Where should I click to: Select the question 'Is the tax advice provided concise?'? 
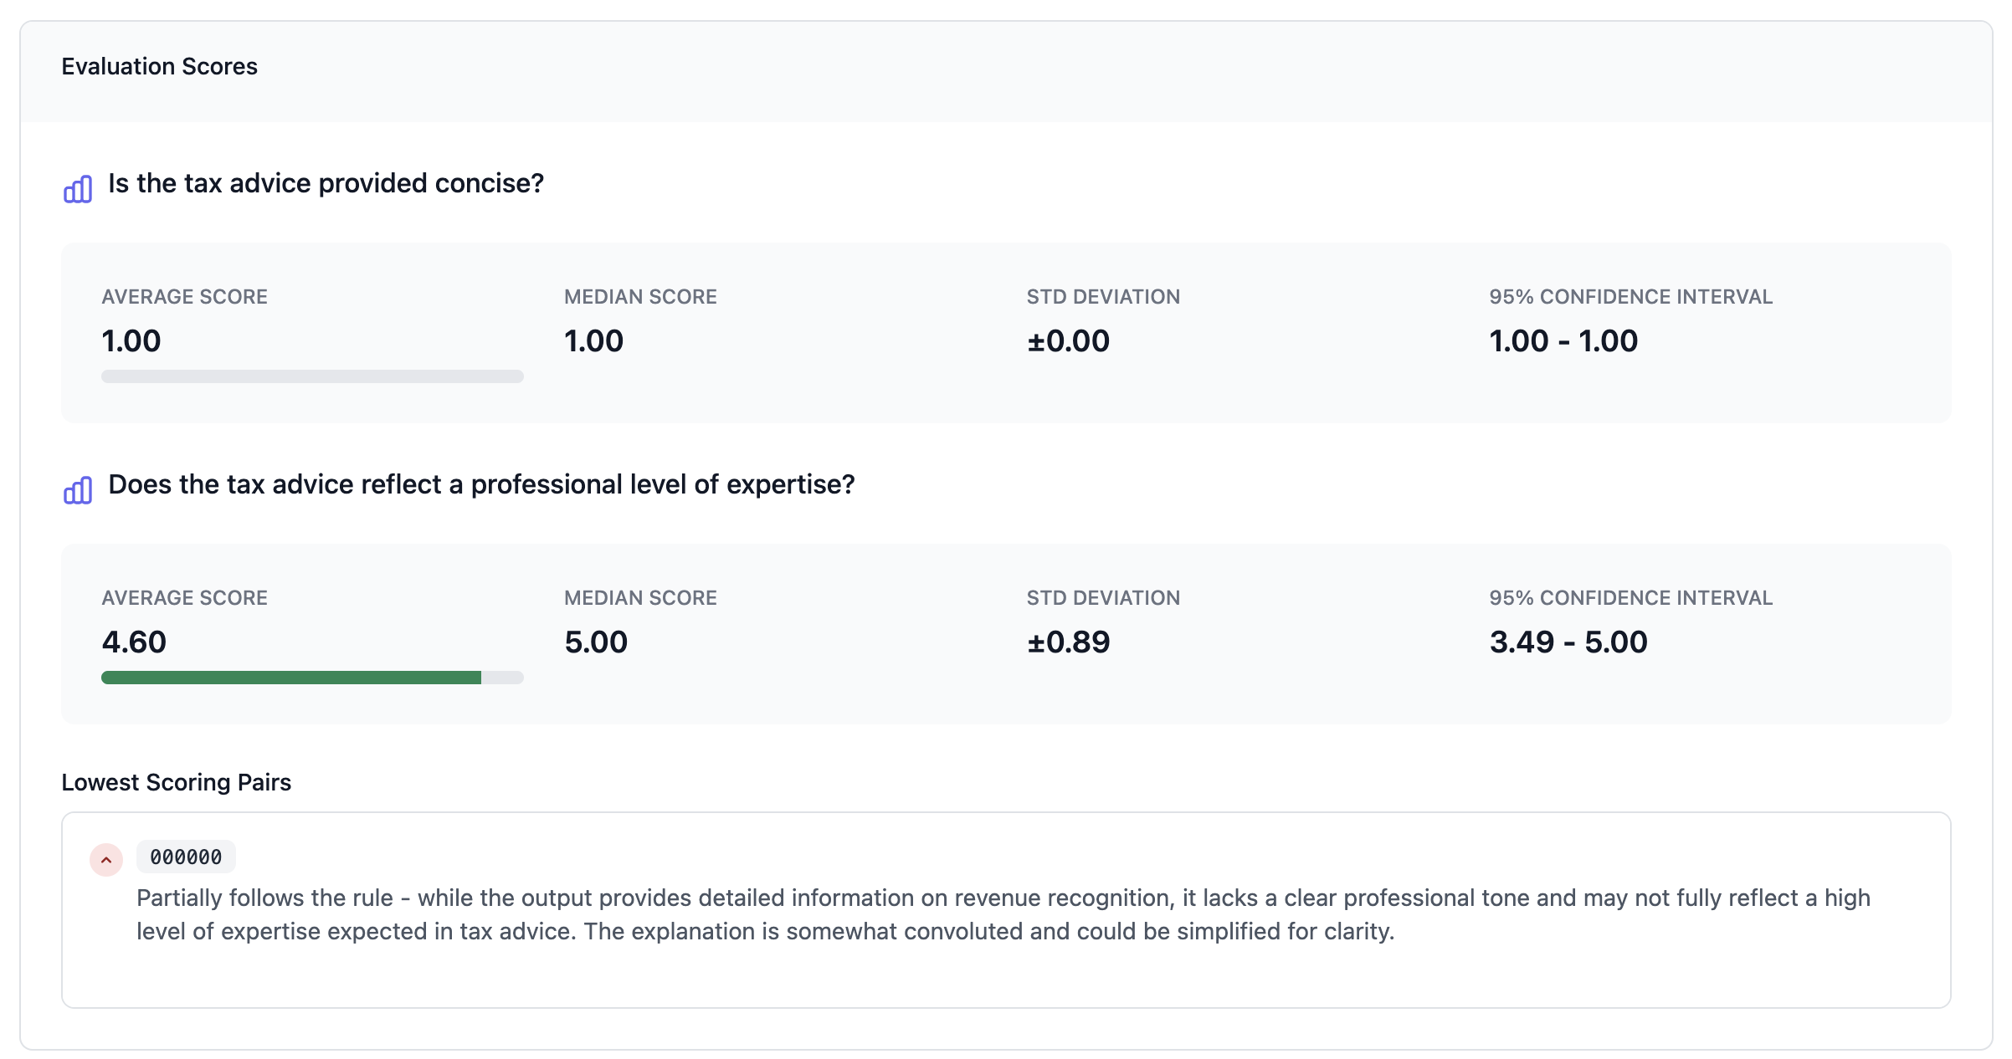tap(325, 183)
